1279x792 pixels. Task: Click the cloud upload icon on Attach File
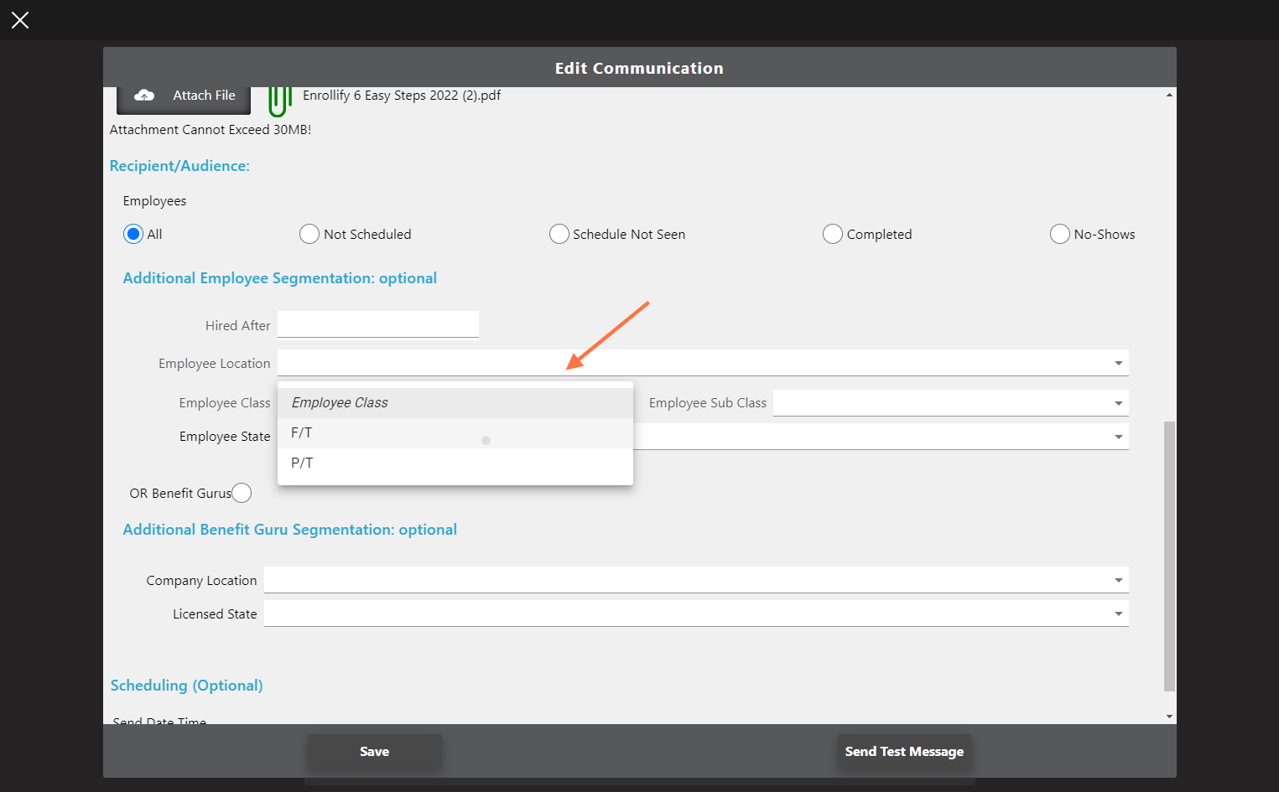[144, 96]
